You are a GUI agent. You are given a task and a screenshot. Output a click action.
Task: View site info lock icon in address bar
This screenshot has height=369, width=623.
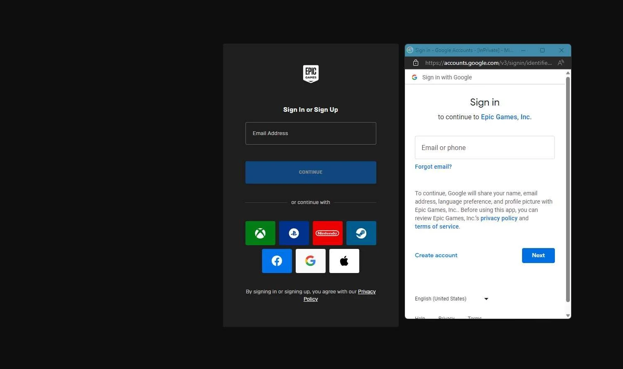(415, 63)
